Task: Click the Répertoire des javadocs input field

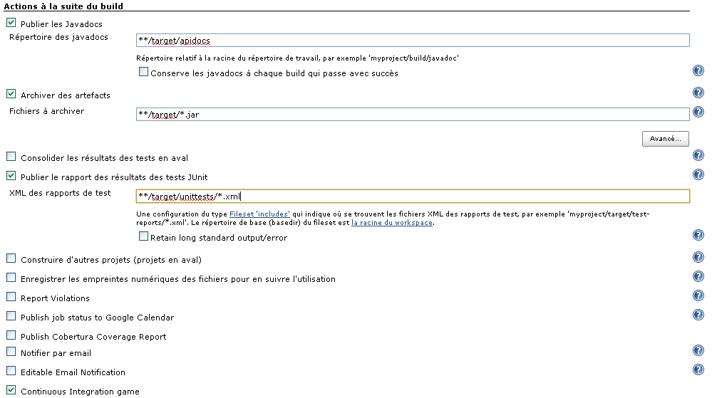Action: coord(413,41)
